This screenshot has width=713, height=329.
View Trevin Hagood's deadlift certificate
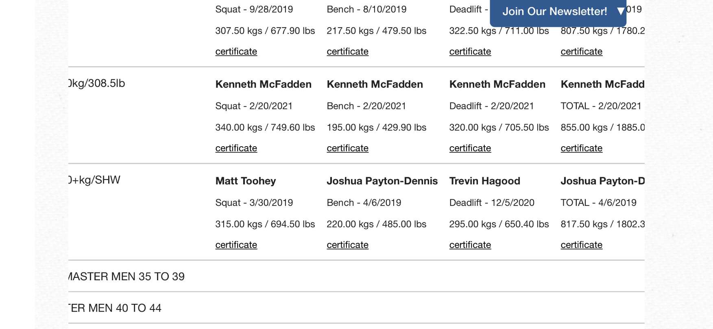pos(470,245)
